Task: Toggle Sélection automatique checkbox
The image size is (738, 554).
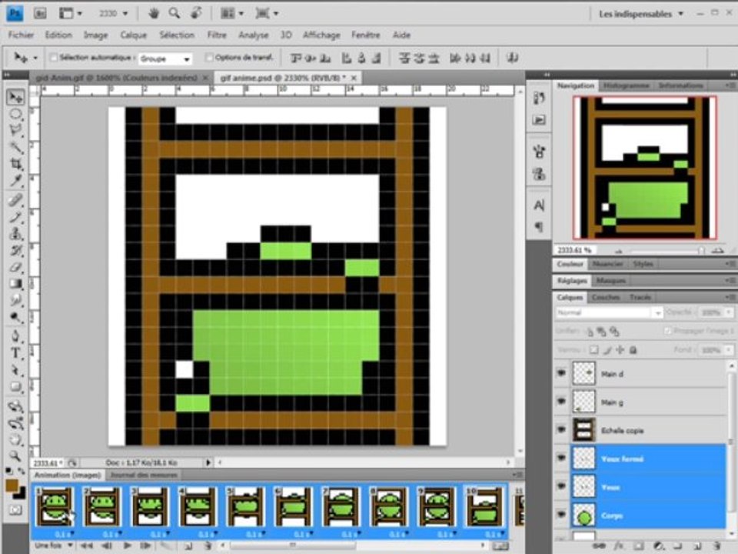Action: click(53, 58)
